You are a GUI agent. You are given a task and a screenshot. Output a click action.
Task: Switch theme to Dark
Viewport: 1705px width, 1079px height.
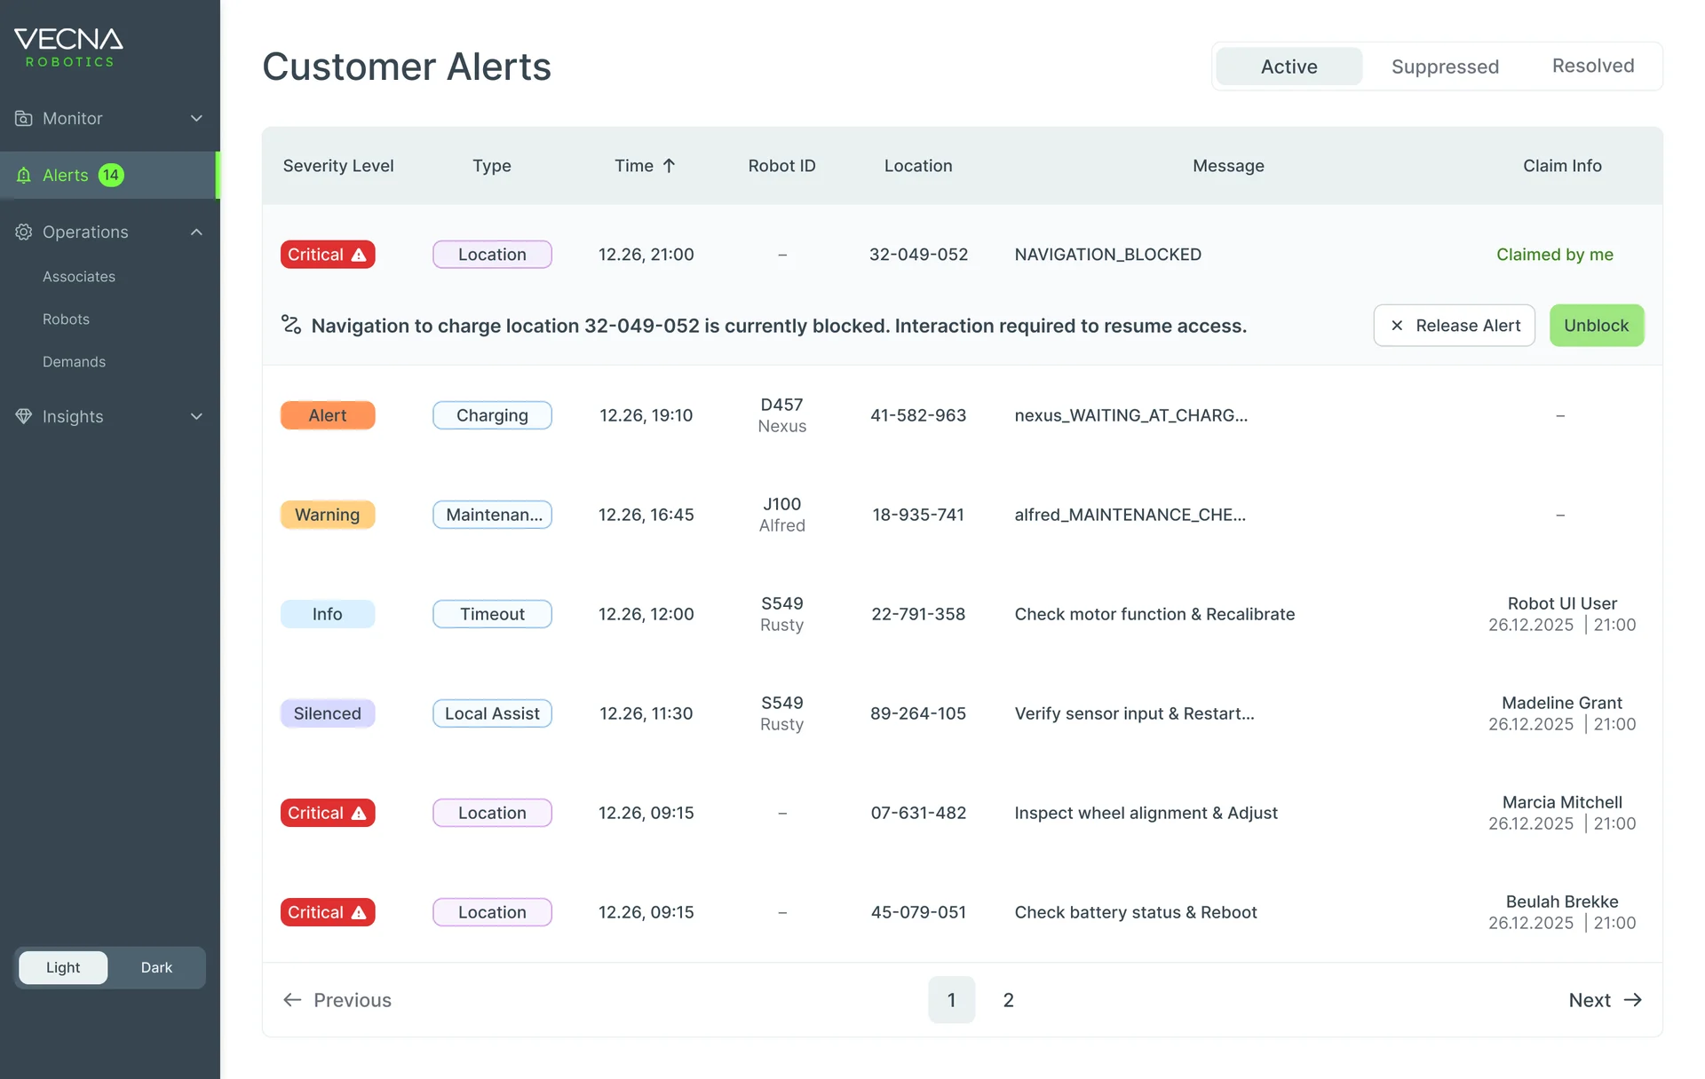tap(156, 967)
